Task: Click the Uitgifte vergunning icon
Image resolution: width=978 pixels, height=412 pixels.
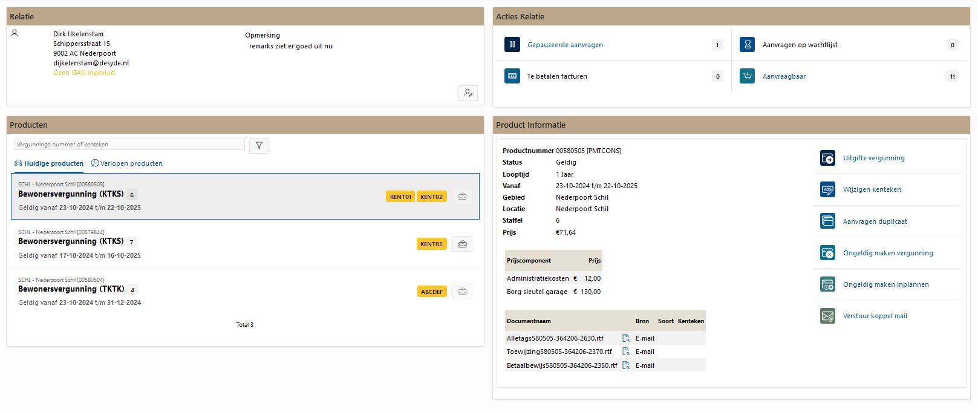Action: pyautogui.click(x=827, y=158)
